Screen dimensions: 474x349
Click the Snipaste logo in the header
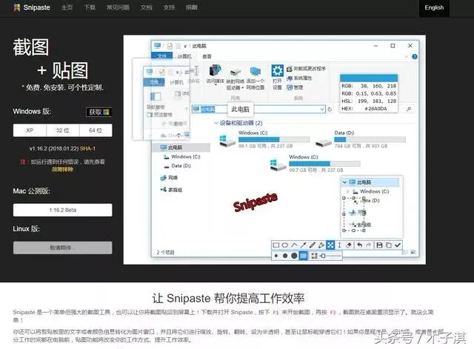32,7
